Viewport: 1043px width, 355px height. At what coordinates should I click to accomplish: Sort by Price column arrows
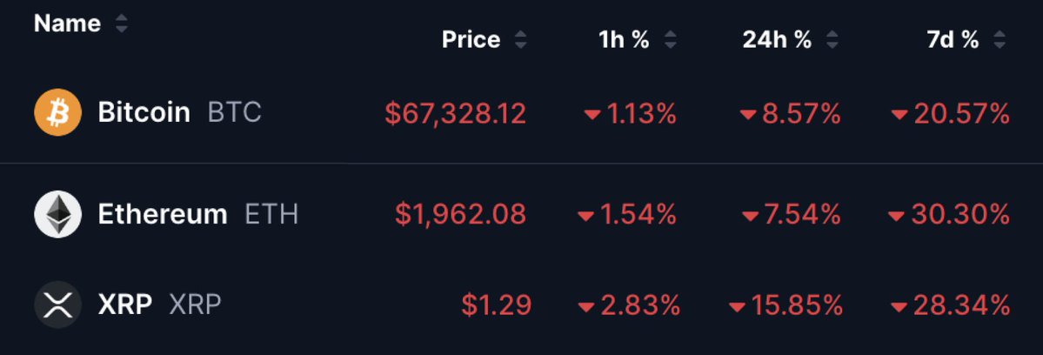pos(520,40)
